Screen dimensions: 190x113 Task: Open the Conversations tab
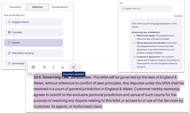click(x=60, y=7)
